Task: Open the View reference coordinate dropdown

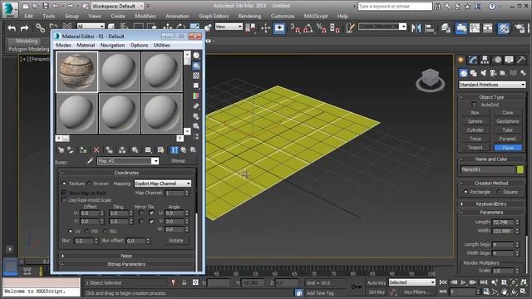Action: click(229, 27)
